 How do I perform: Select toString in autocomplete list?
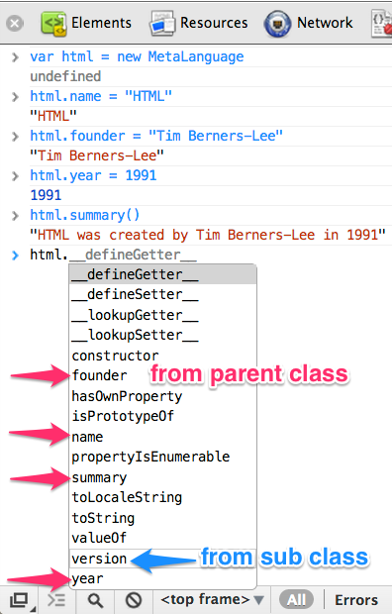tap(103, 518)
